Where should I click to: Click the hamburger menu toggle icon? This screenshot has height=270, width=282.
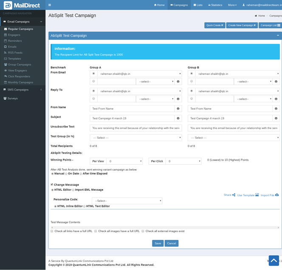pos(50,5)
